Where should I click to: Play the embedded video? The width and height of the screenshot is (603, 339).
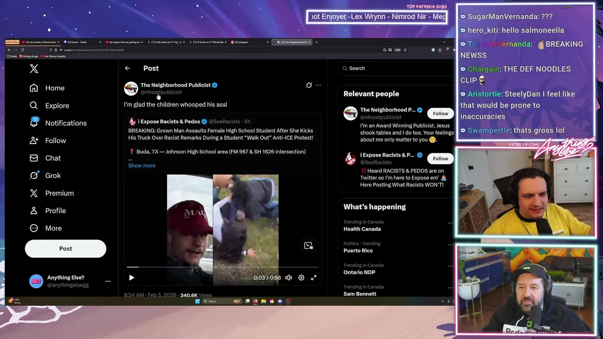click(131, 278)
